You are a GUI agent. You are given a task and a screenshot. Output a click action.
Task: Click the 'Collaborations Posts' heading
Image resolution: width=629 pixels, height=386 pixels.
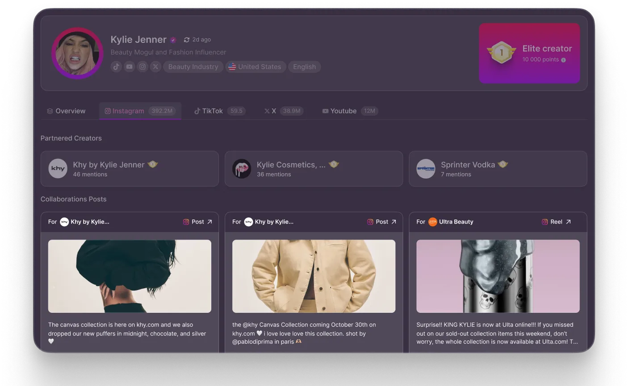coord(74,199)
